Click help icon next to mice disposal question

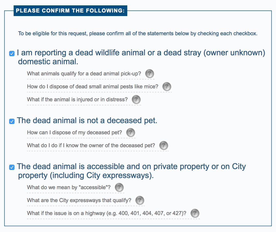coord(167,87)
